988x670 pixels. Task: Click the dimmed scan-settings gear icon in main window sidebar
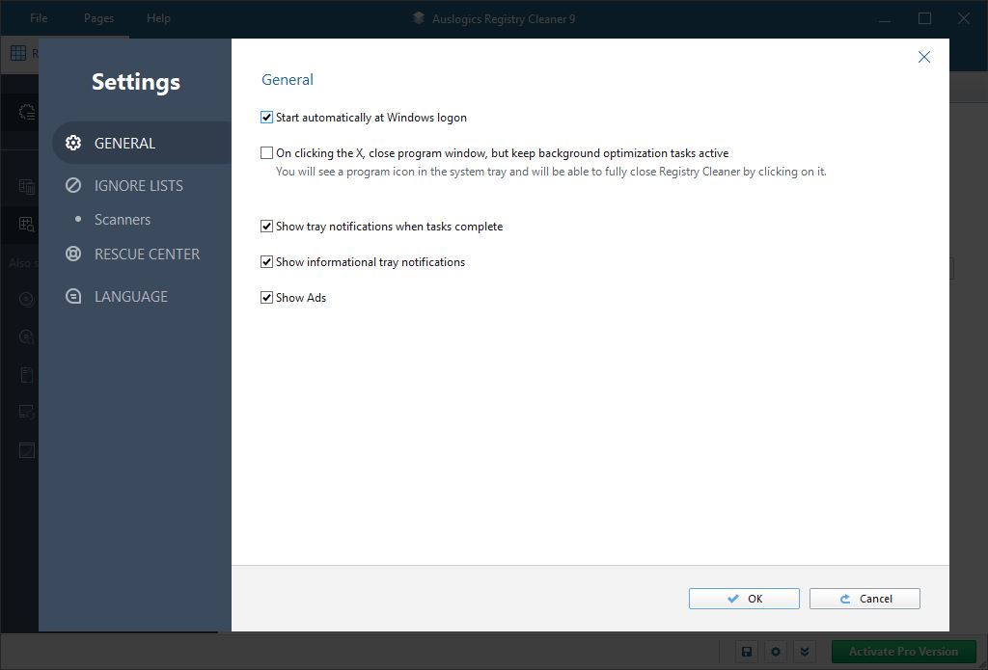[x=26, y=112]
